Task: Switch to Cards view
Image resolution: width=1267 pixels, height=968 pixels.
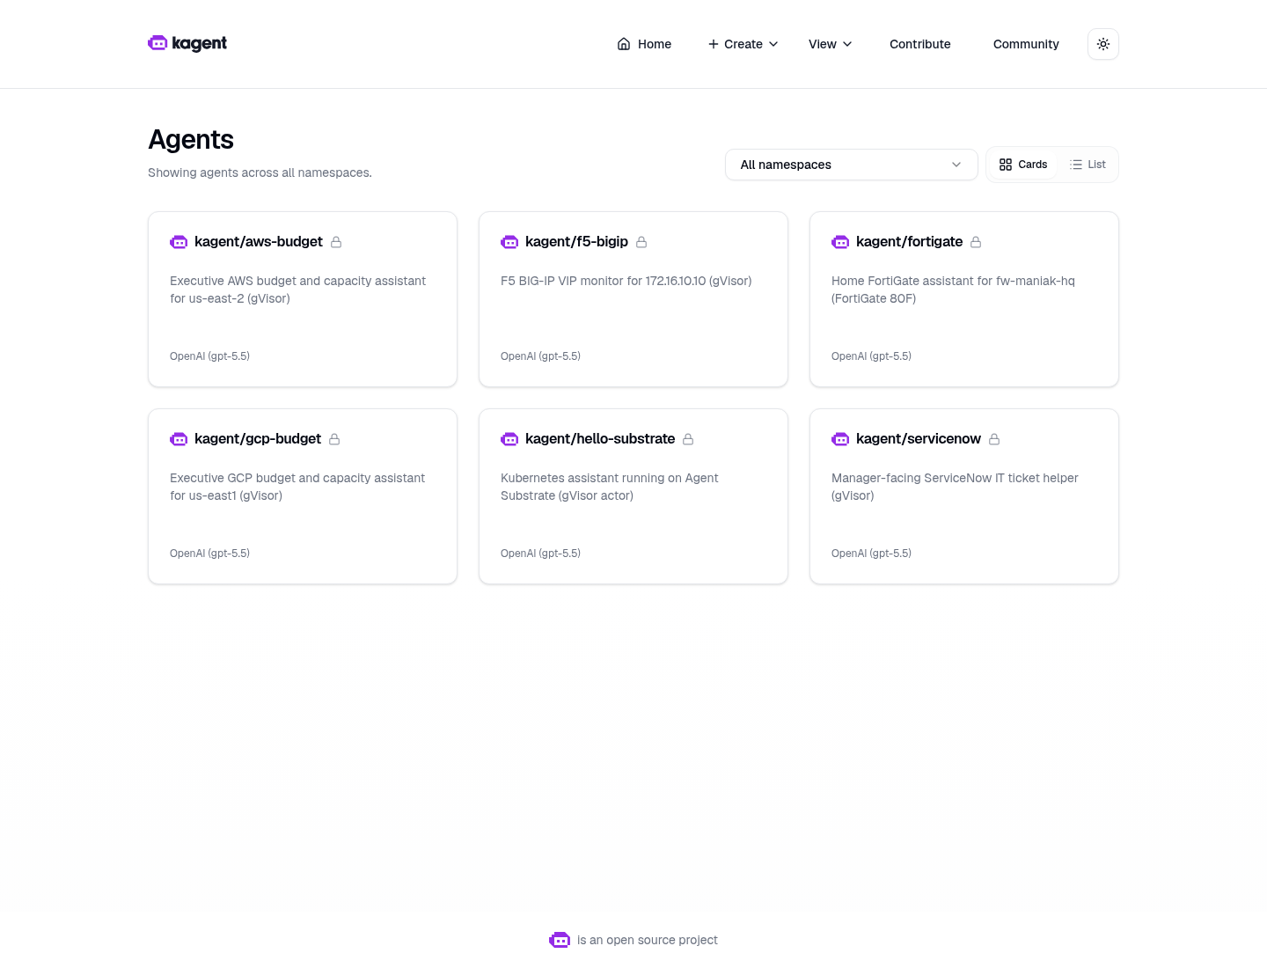Action: (x=1023, y=165)
